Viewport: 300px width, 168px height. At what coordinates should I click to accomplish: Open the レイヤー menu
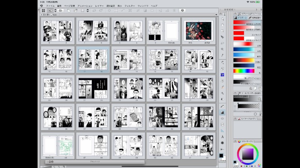click(99, 6)
